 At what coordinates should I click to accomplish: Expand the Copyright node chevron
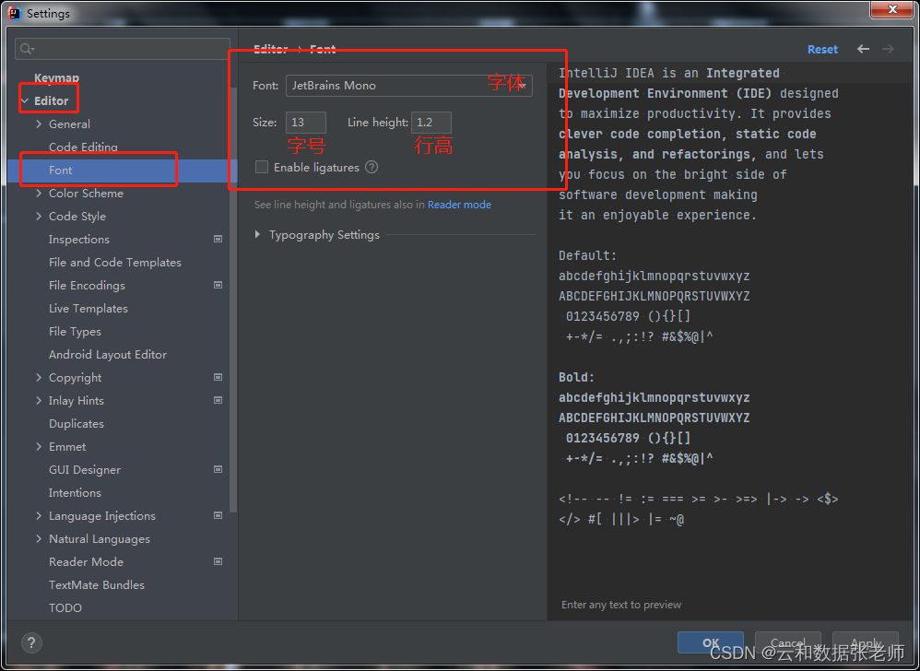(x=39, y=377)
